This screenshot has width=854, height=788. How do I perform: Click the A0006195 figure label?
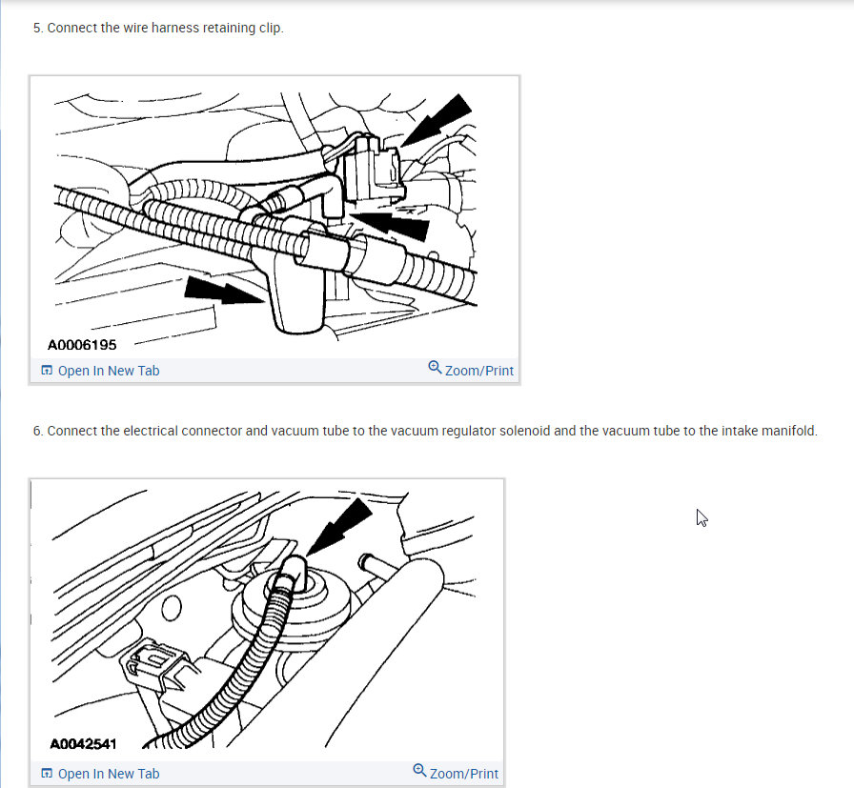[x=82, y=345]
